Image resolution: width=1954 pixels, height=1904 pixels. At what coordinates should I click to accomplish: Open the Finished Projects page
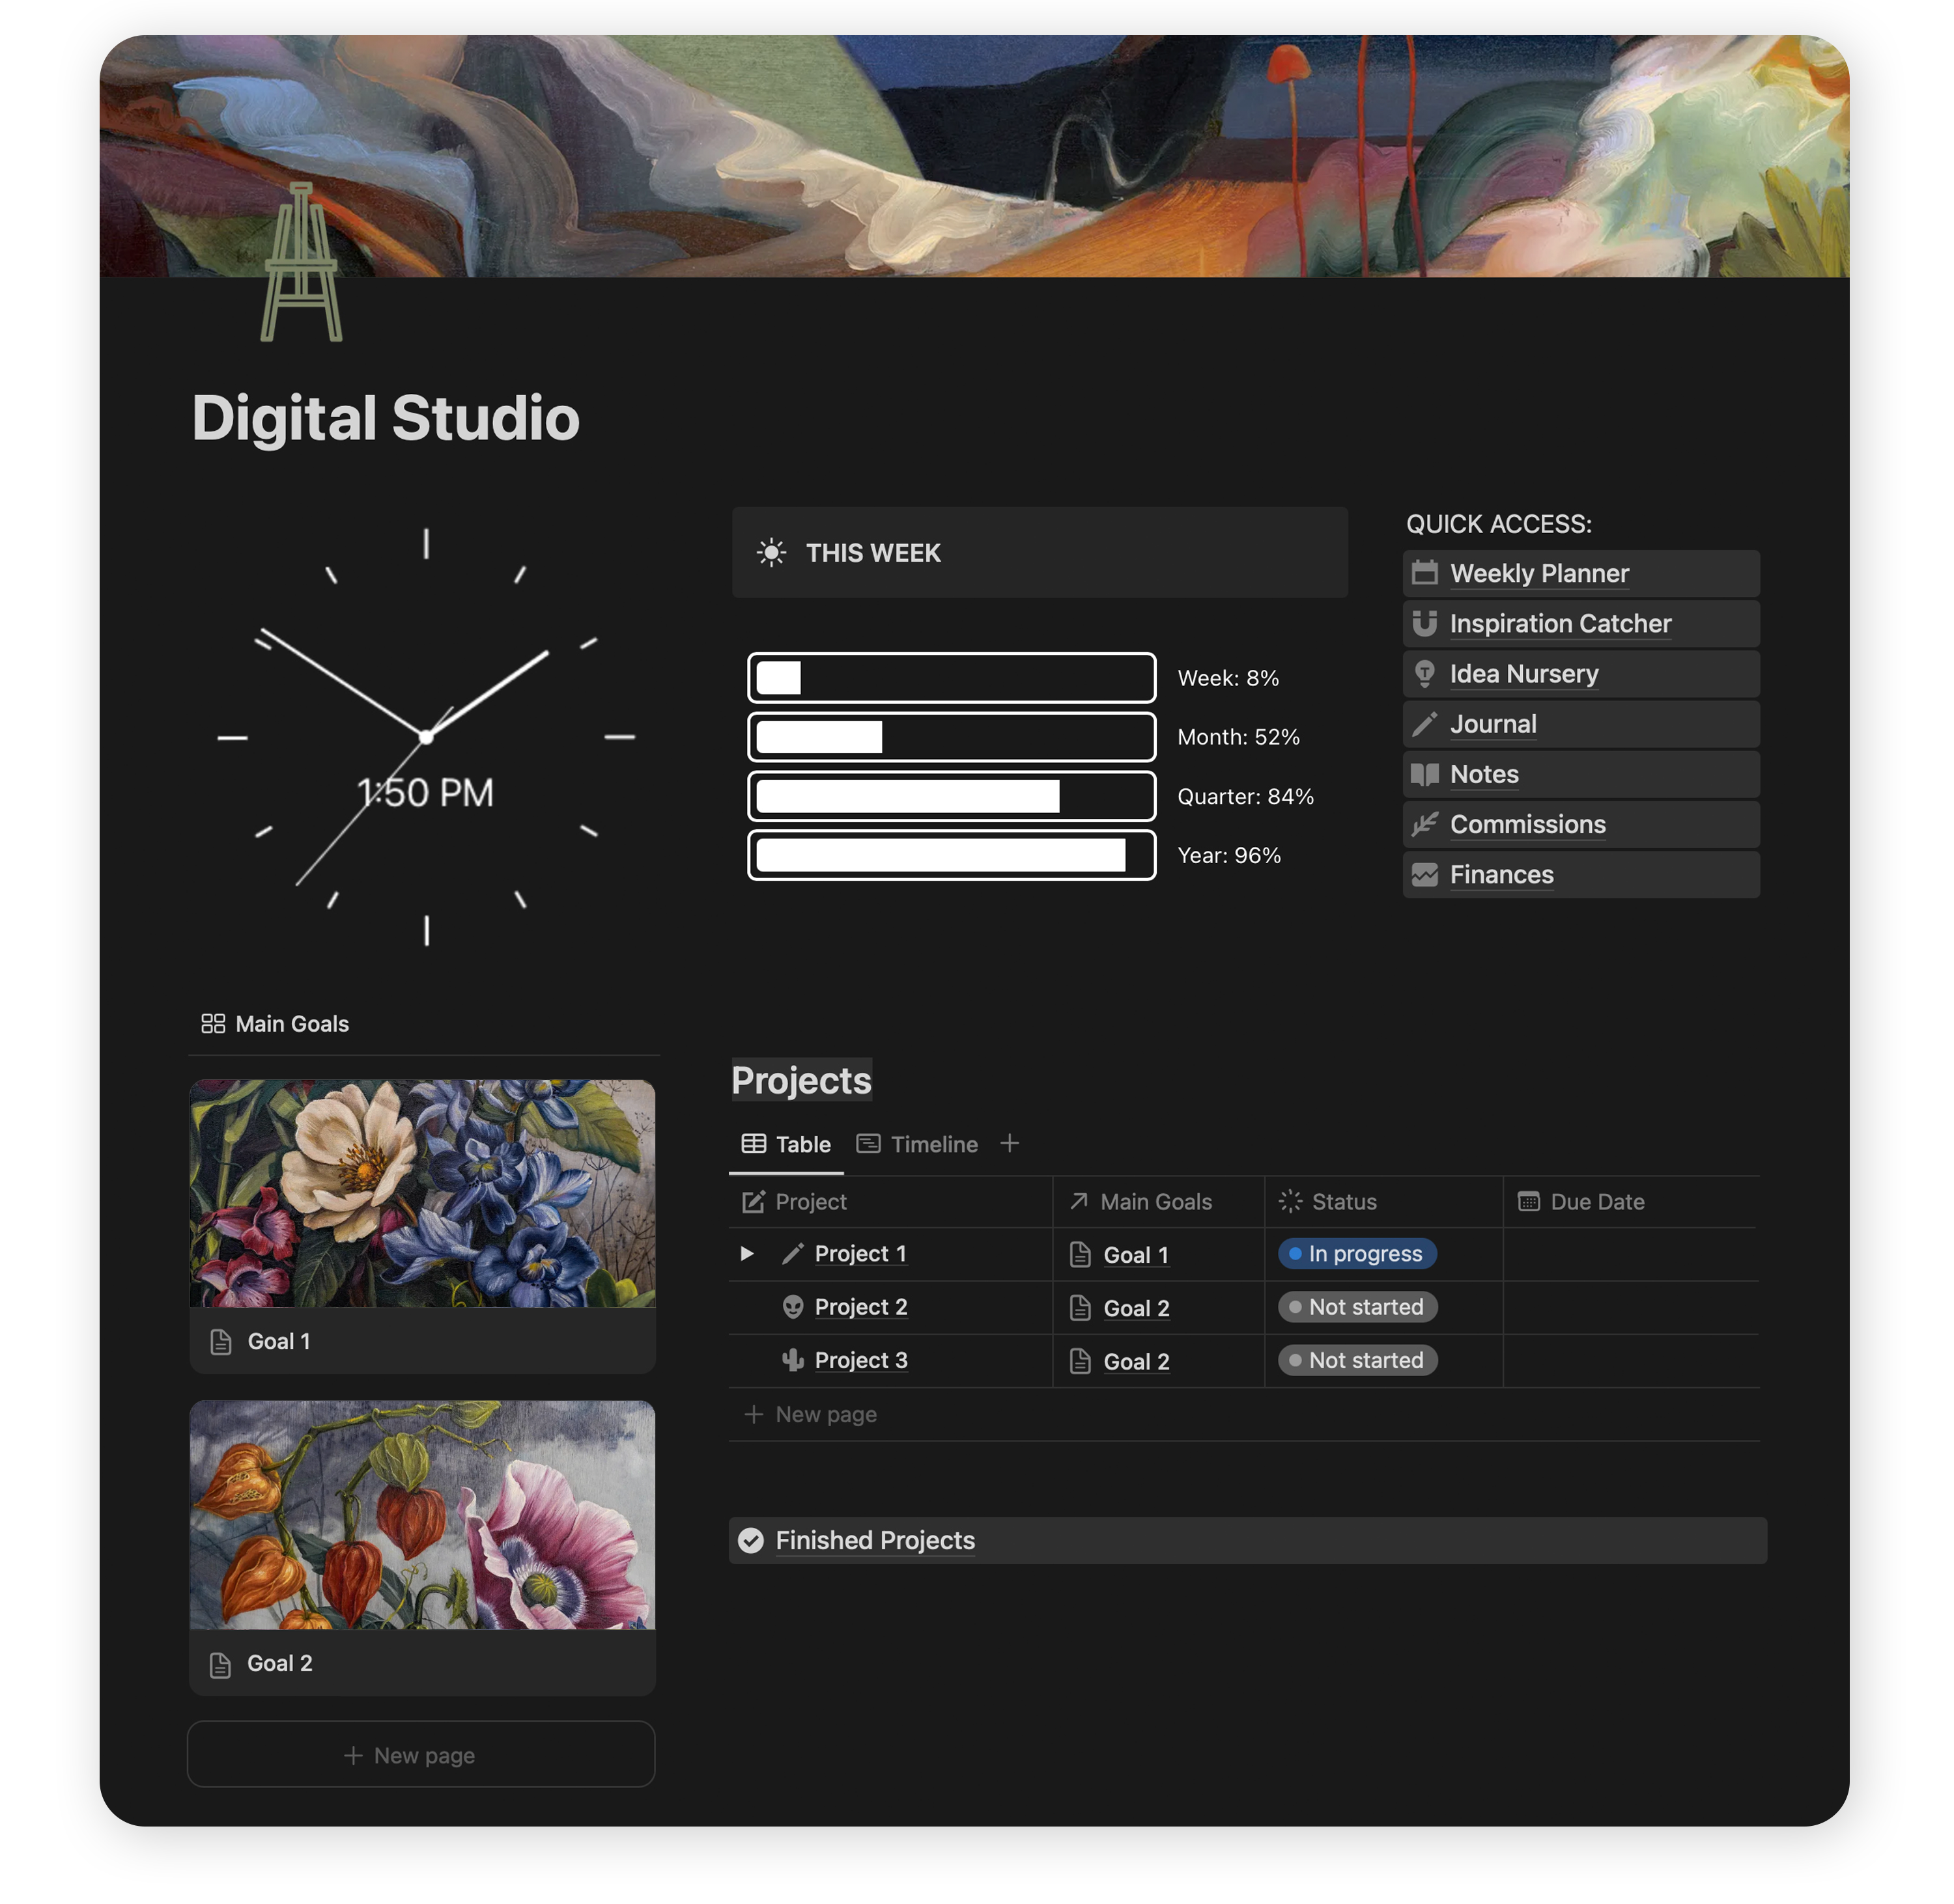(1247, 1540)
